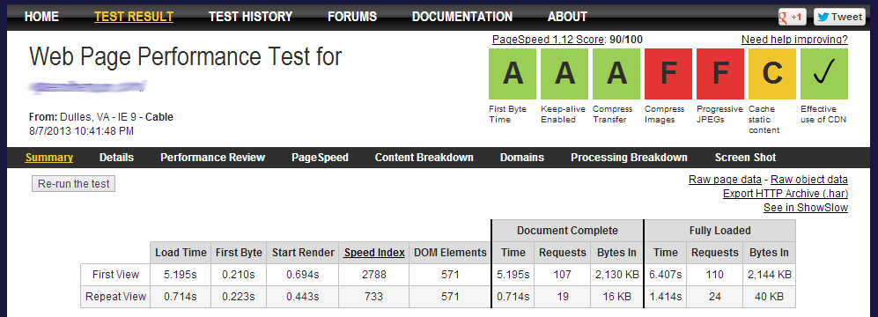Click the First View speed index value 2788
Viewport: 878px width, 317px height.
(374, 275)
